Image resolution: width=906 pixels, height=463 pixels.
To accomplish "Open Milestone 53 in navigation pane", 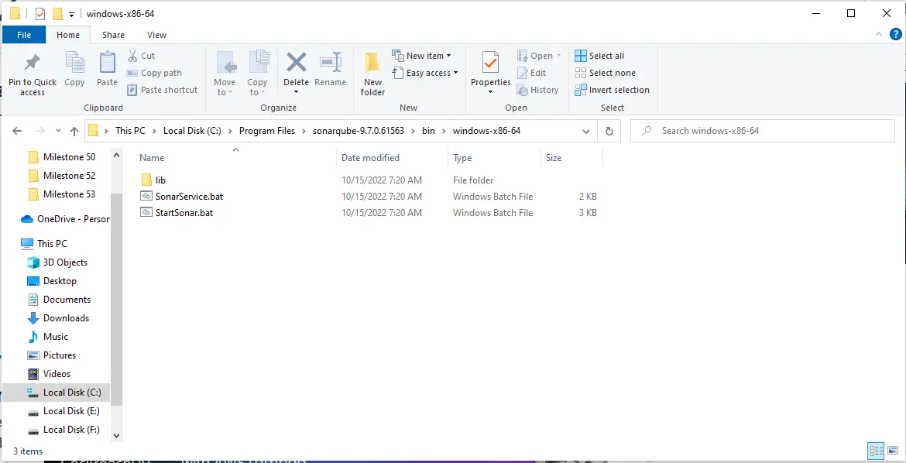I will (x=70, y=194).
